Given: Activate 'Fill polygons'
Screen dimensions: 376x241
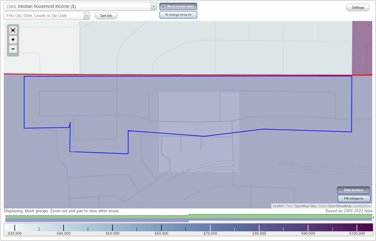Looking at the screenshot, I should click(x=354, y=198).
